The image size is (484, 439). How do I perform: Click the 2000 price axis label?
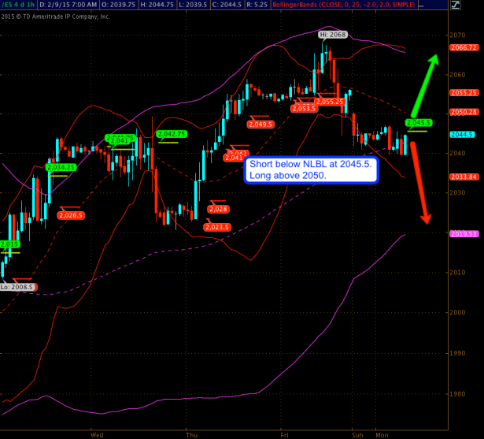pos(457,312)
